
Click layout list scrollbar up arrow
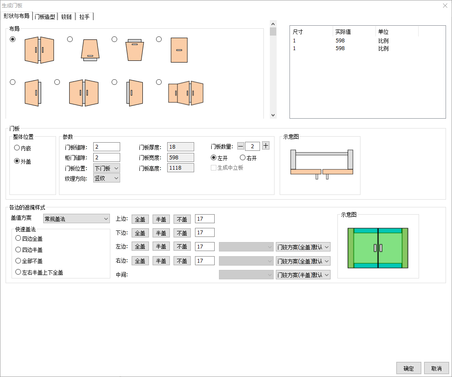click(x=273, y=24)
